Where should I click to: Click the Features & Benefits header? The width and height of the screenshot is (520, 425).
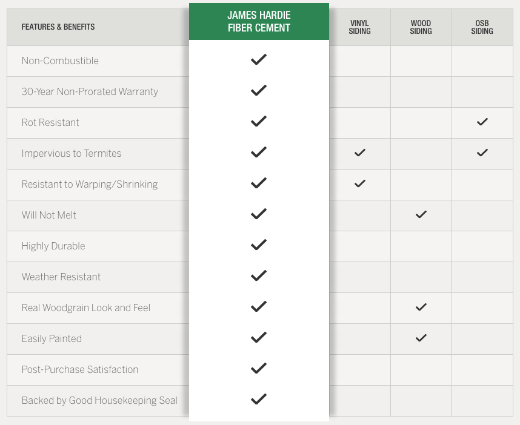coord(58,27)
